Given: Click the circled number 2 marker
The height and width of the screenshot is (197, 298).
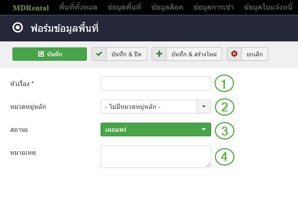Looking at the screenshot, I should pos(224,107).
